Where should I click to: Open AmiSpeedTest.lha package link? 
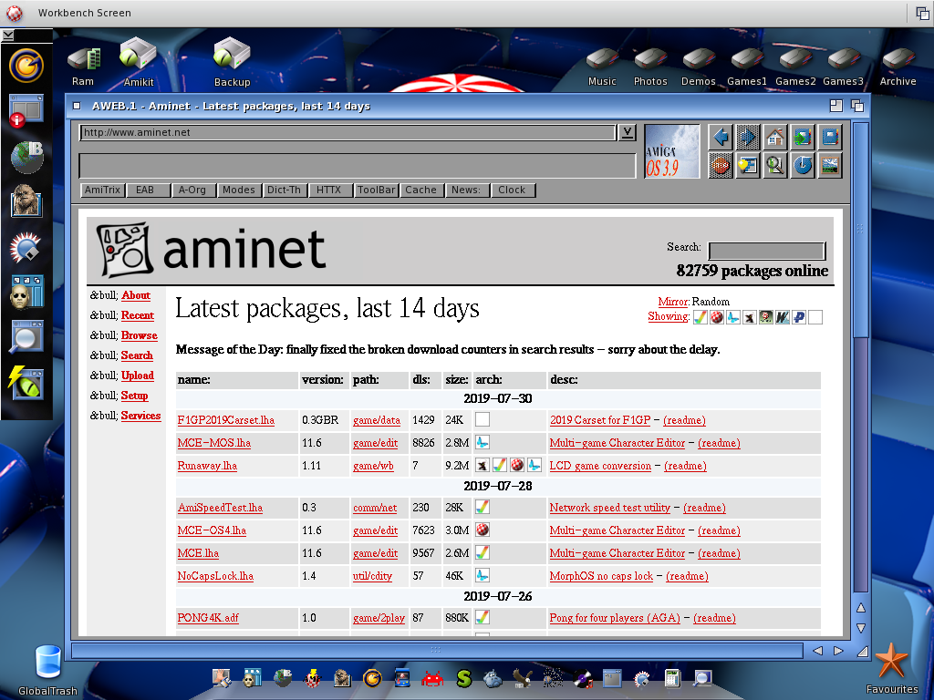(x=220, y=508)
